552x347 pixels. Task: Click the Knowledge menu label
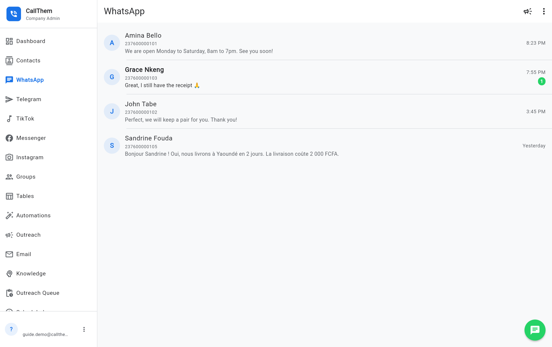tap(31, 274)
